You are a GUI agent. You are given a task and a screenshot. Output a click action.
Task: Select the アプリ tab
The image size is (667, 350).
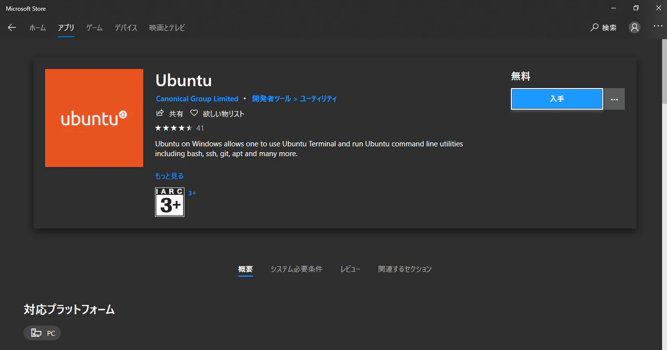(66, 28)
